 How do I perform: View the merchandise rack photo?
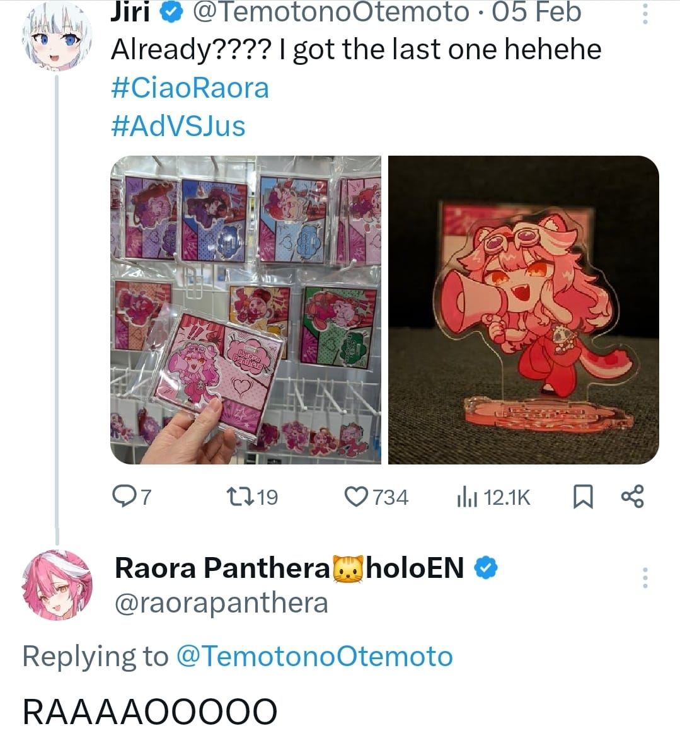[x=245, y=310]
